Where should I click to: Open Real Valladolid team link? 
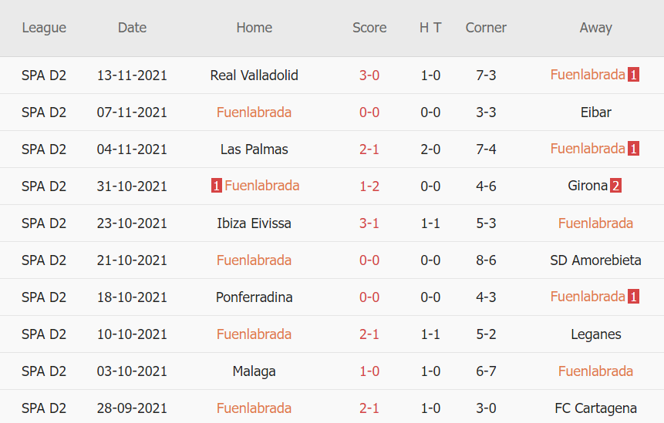pos(254,76)
